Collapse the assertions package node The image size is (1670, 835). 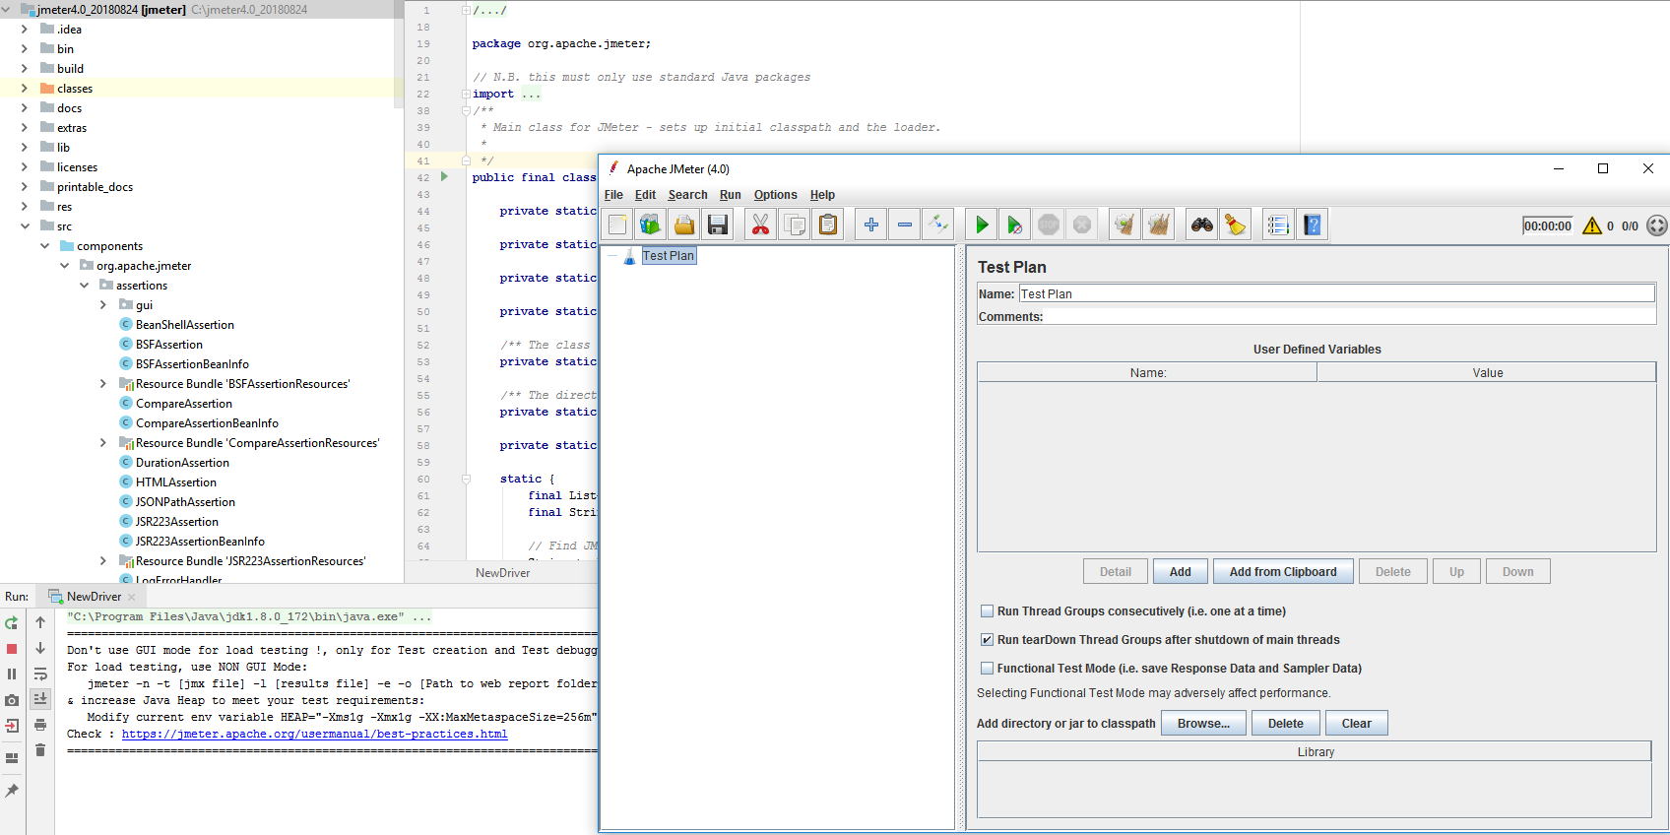pyautogui.click(x=84, y=286)
